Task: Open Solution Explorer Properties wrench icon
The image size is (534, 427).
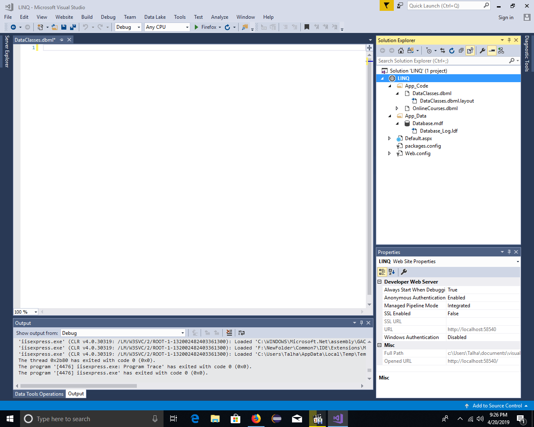Action: coord(483,50)
